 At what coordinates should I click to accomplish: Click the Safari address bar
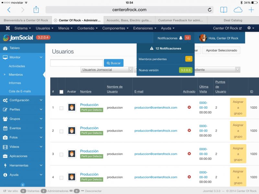pyautogui.click(x=129, y=10)
